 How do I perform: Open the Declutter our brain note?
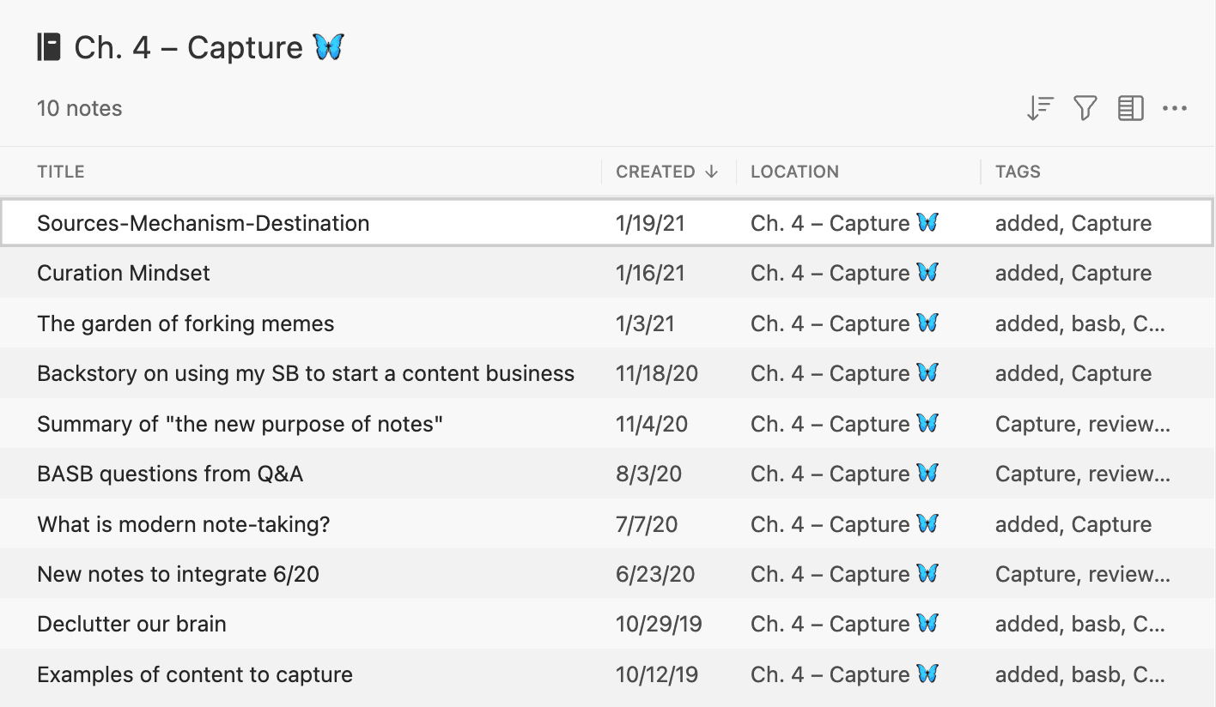131,624
